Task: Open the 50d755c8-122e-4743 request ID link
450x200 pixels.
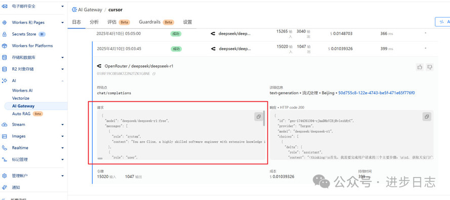Action: point(377,93)
